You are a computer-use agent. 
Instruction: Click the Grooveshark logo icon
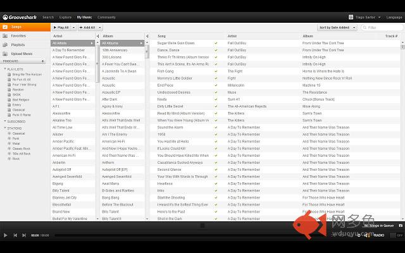(x=5, y=17)
